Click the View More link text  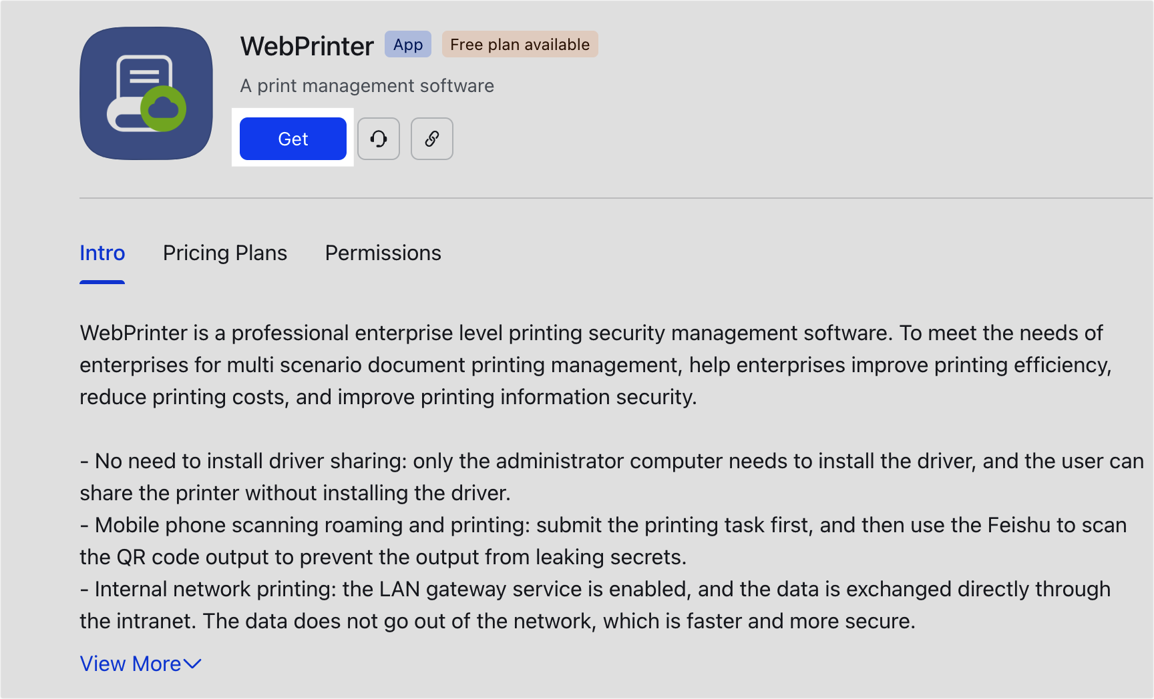130,664
